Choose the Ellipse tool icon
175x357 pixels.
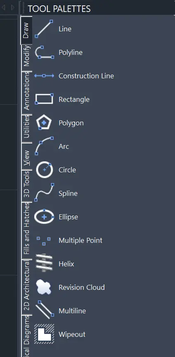click(44, 217)
